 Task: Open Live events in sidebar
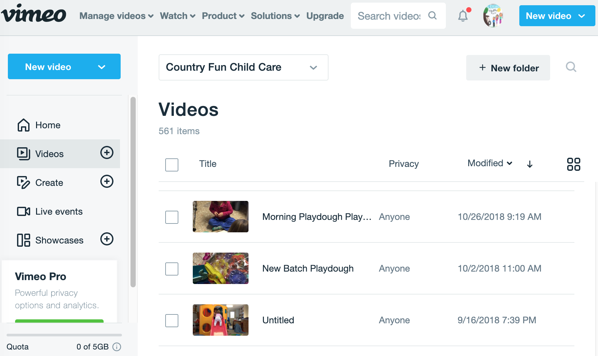click(x=59, y=212)
